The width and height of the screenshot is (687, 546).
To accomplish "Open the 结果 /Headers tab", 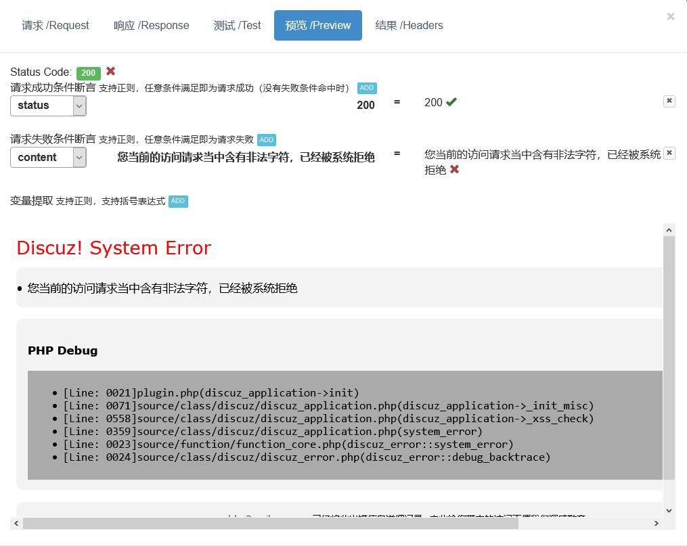I will [409, 26].
